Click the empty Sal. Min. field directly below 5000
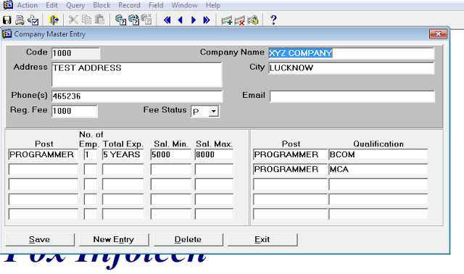The height and width of the screenshot is (274, 464). 171,170
